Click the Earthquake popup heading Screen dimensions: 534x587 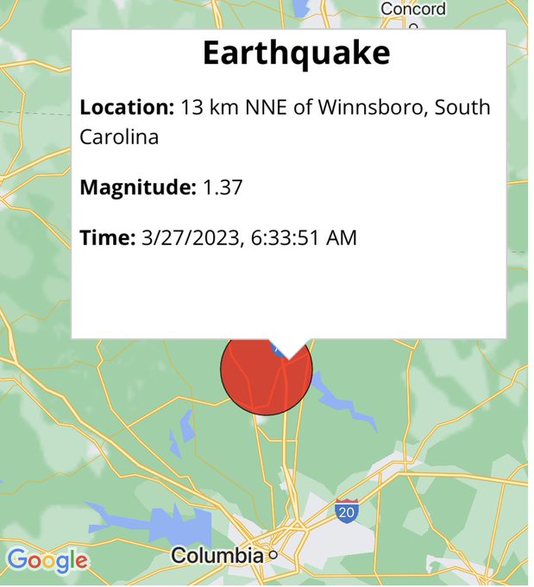(297, 53)
